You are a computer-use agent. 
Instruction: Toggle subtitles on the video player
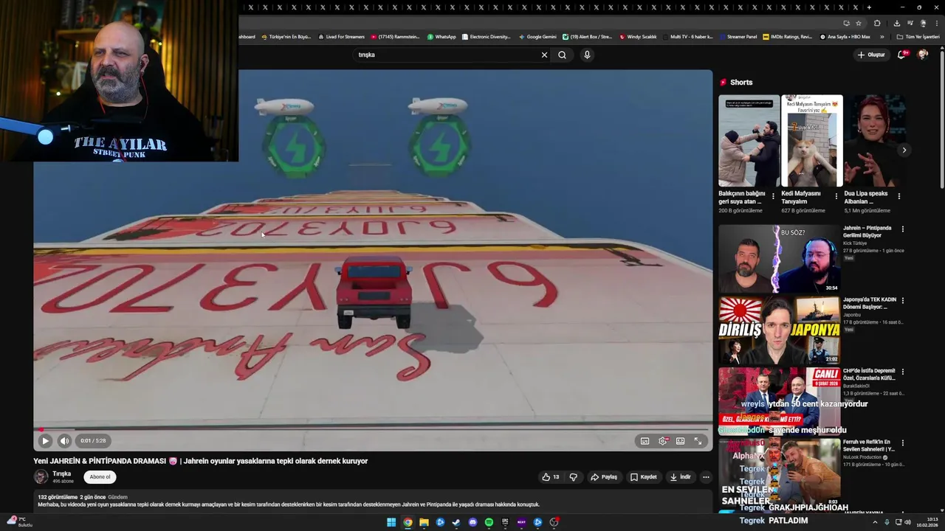point(645,441)
